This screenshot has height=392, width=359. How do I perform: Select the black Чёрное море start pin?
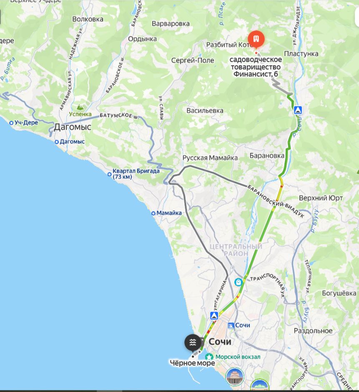(x=193, y=343)
